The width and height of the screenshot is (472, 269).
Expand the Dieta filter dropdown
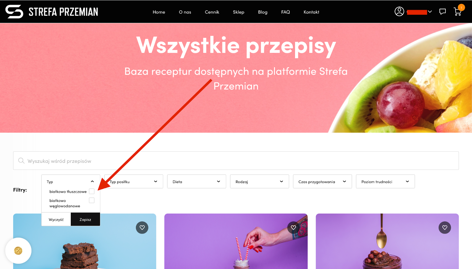pos(196,181)
